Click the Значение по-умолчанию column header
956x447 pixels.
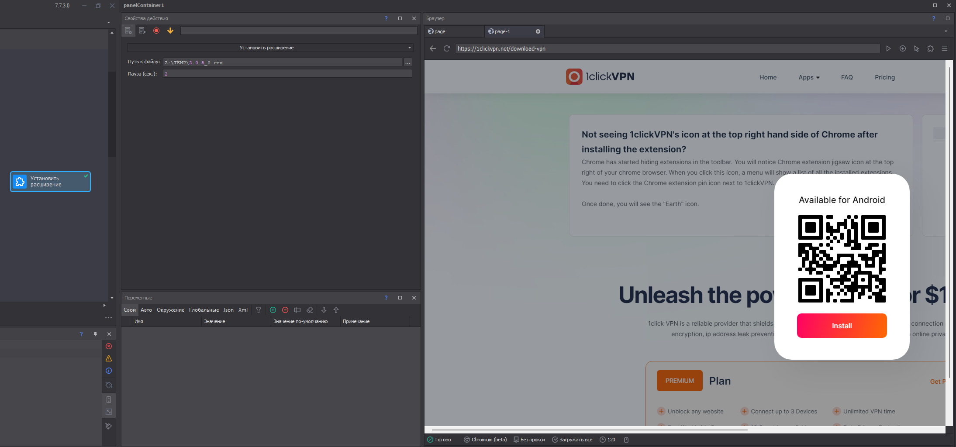coord(305,321)
